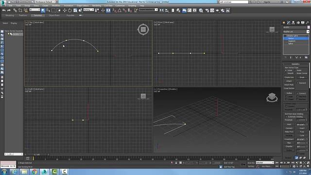Open the Graph Editors menu

tap(83, 5)
